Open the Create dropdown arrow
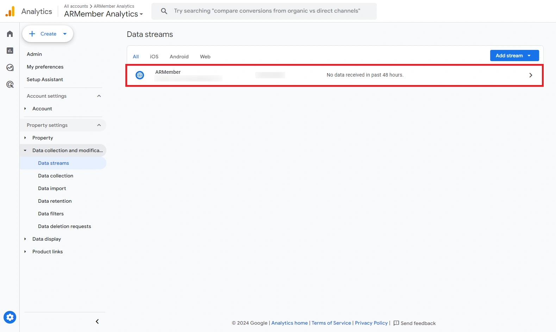The image size is (556, 332). [x=65, y=34]
